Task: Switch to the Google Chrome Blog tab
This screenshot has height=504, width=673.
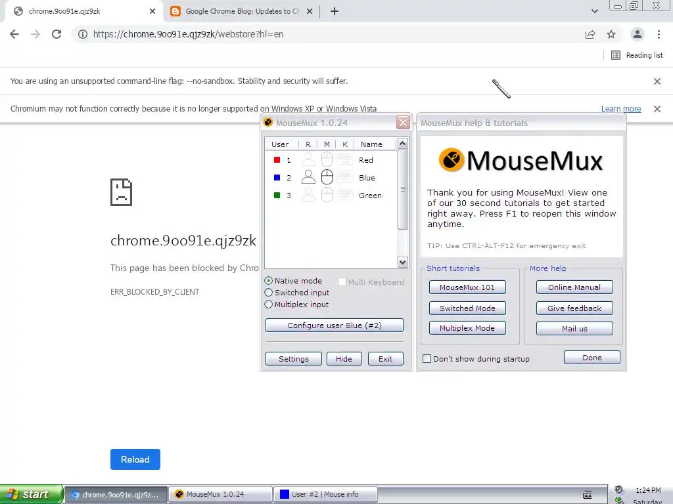Action: (242, 12)
